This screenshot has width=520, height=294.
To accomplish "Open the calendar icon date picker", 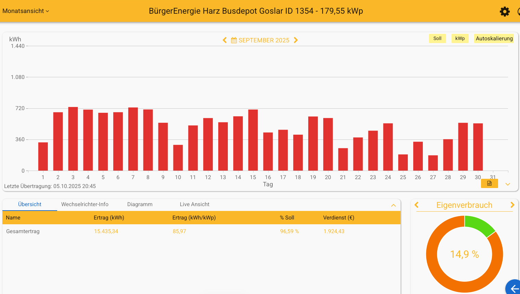I will 234,40.
